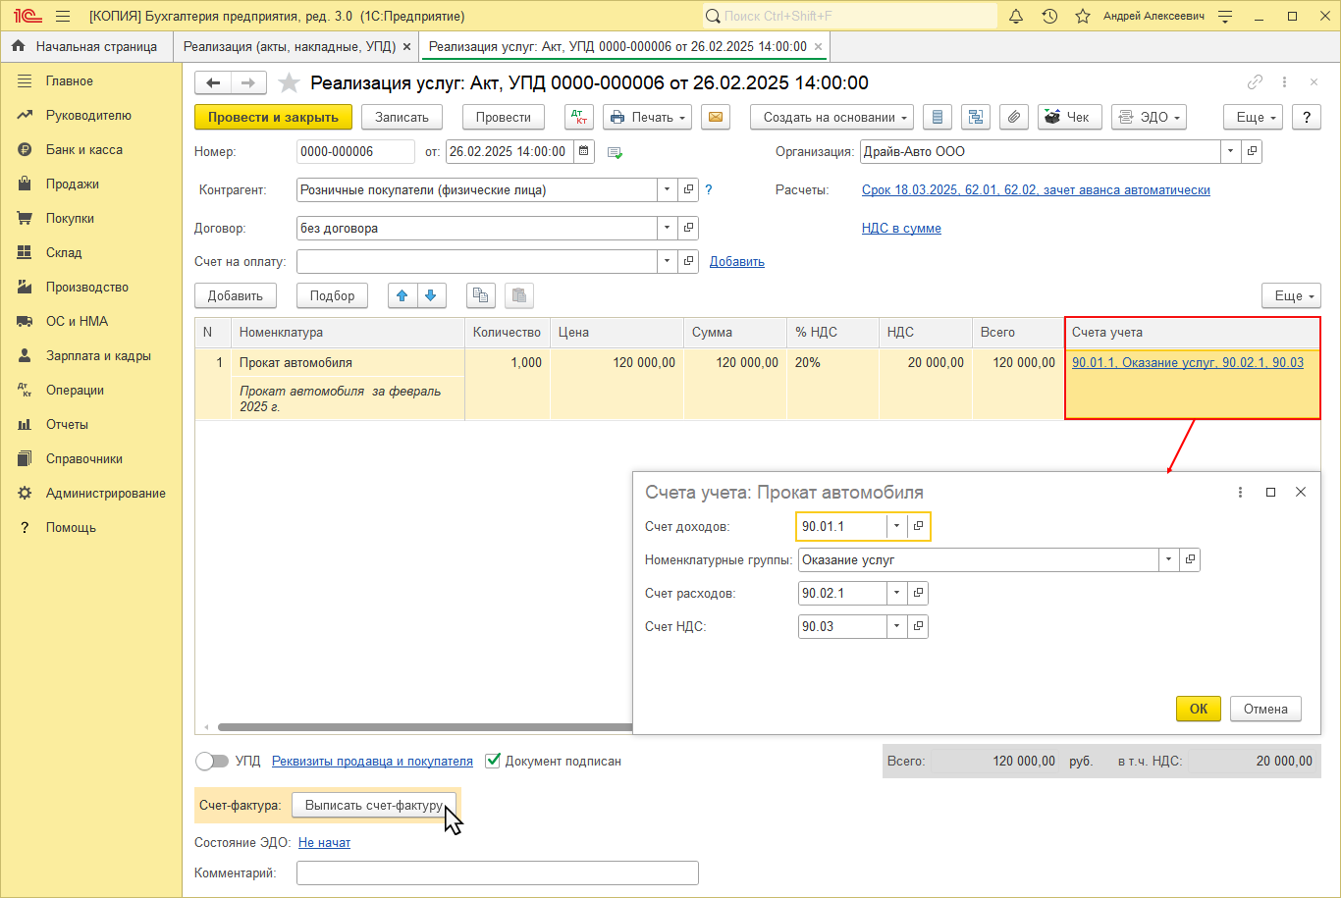Click the calendar icon beside document date

tap(584, 151)
